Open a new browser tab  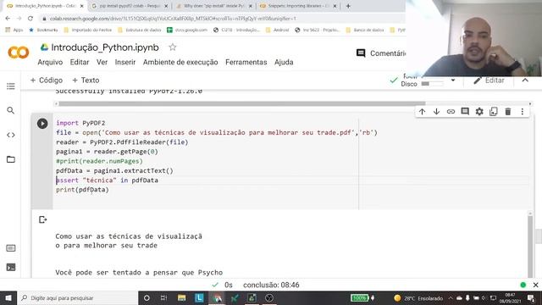click(x=348, y=6)
